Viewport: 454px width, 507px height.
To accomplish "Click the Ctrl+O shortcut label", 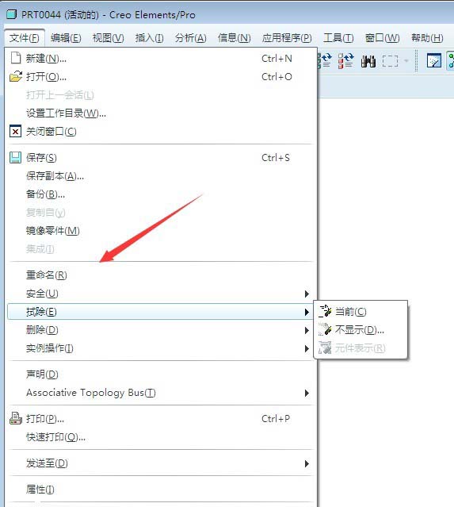I will [x=277, y=77].
